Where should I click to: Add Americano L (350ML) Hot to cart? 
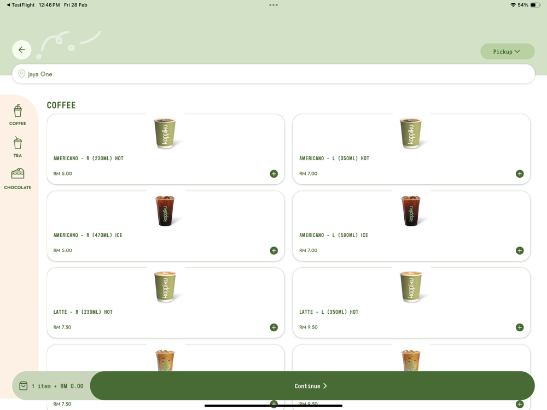520,174
